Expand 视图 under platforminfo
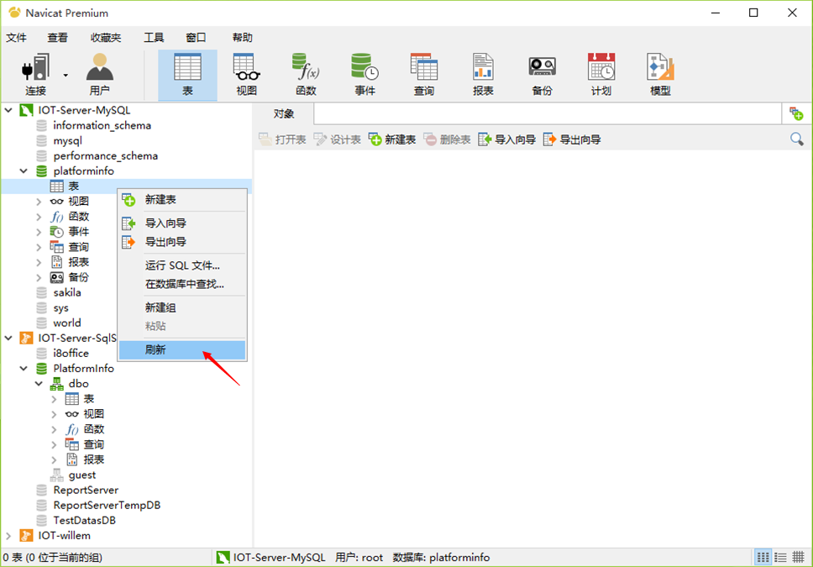The height and width of the screenshot is (567, 813). click(x=39, y=202)
